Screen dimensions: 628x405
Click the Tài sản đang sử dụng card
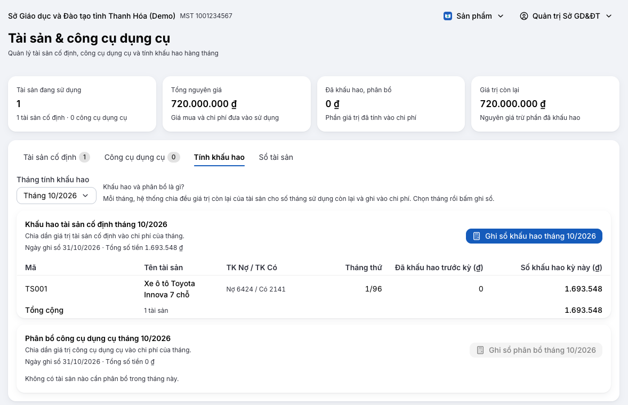82,104
